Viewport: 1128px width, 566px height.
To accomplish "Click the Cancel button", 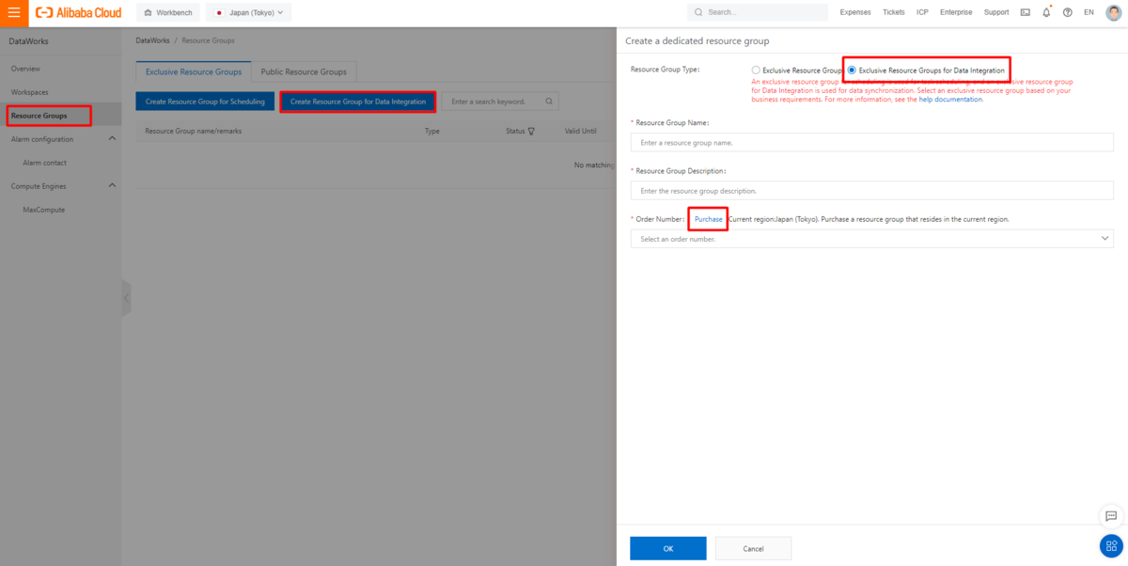I will pos(753,548).
